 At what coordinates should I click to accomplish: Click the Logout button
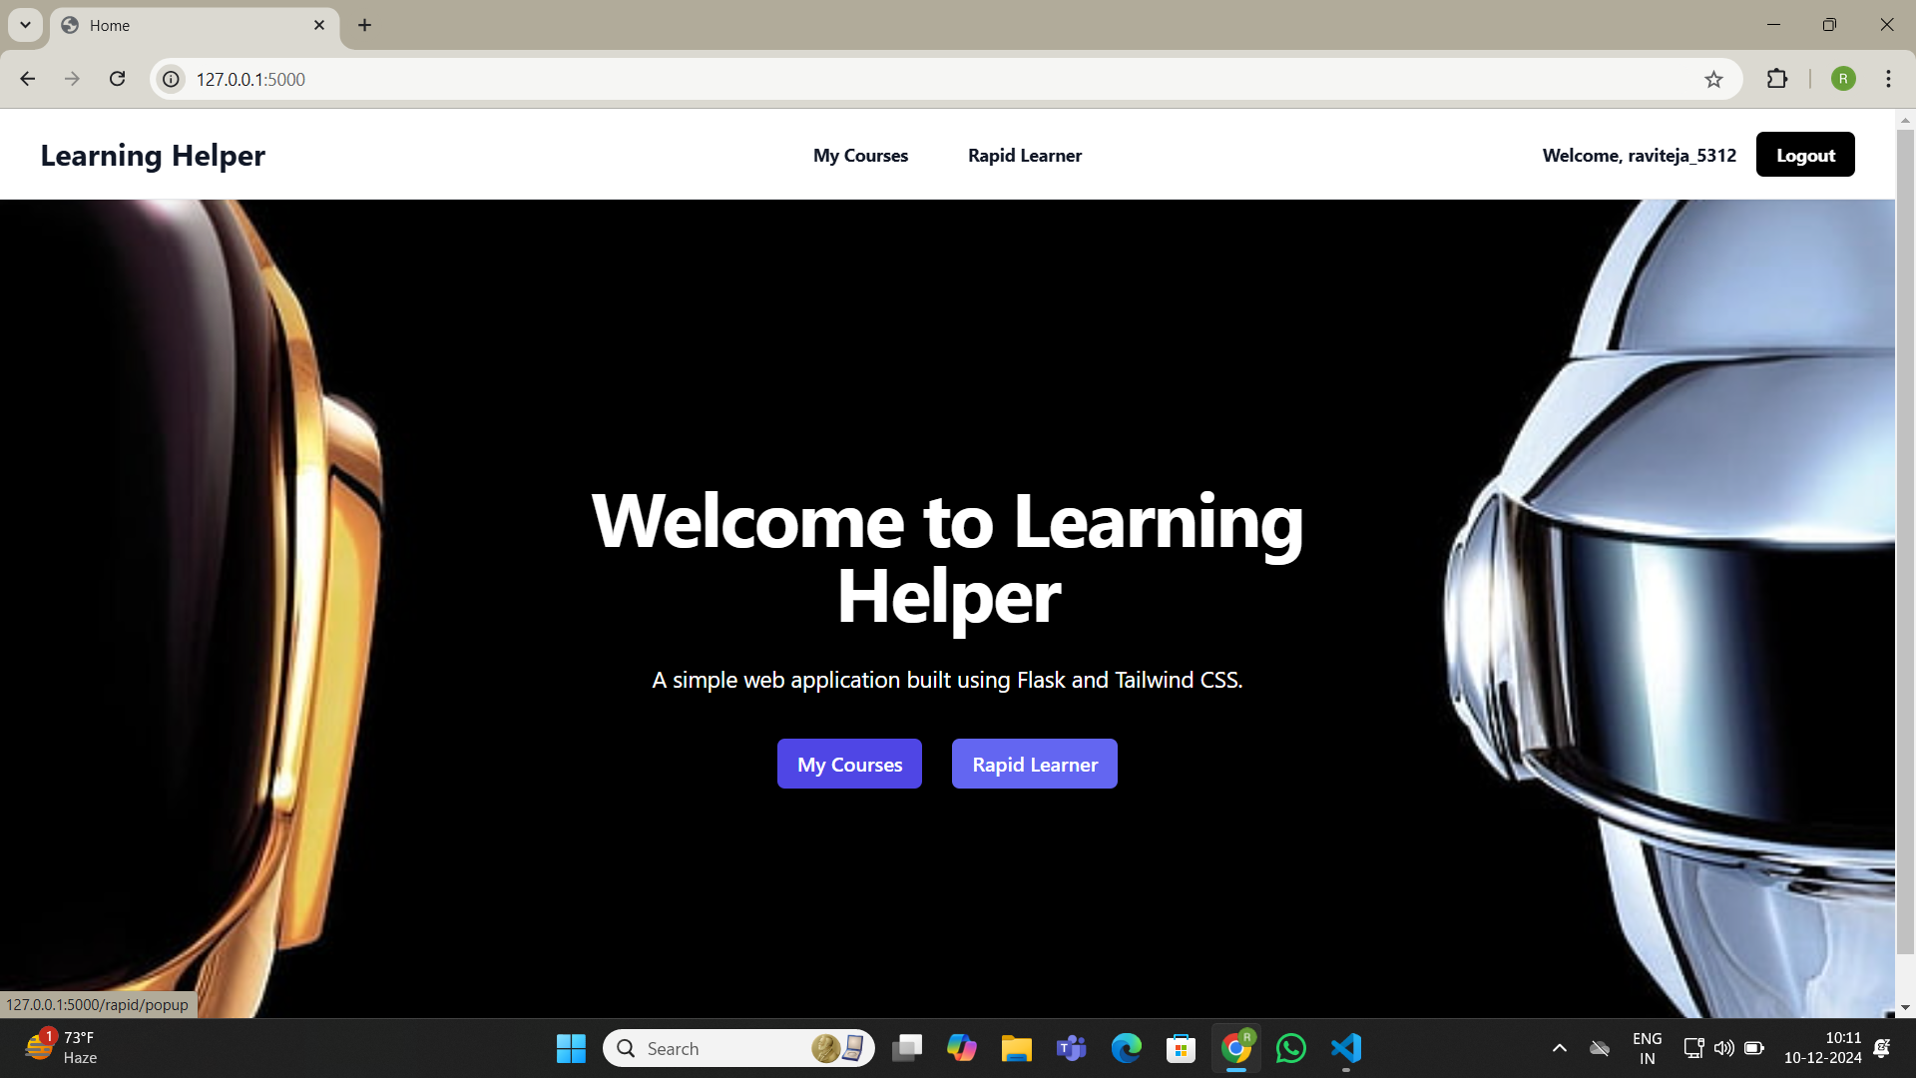1804,155
